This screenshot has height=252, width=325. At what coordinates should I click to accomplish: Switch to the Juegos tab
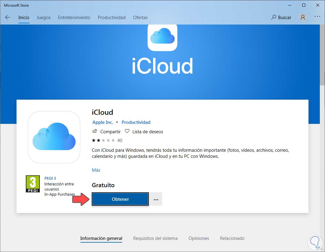pos(43,18)
